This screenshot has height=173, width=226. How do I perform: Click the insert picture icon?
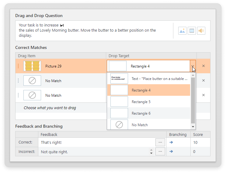coord(182,31)
